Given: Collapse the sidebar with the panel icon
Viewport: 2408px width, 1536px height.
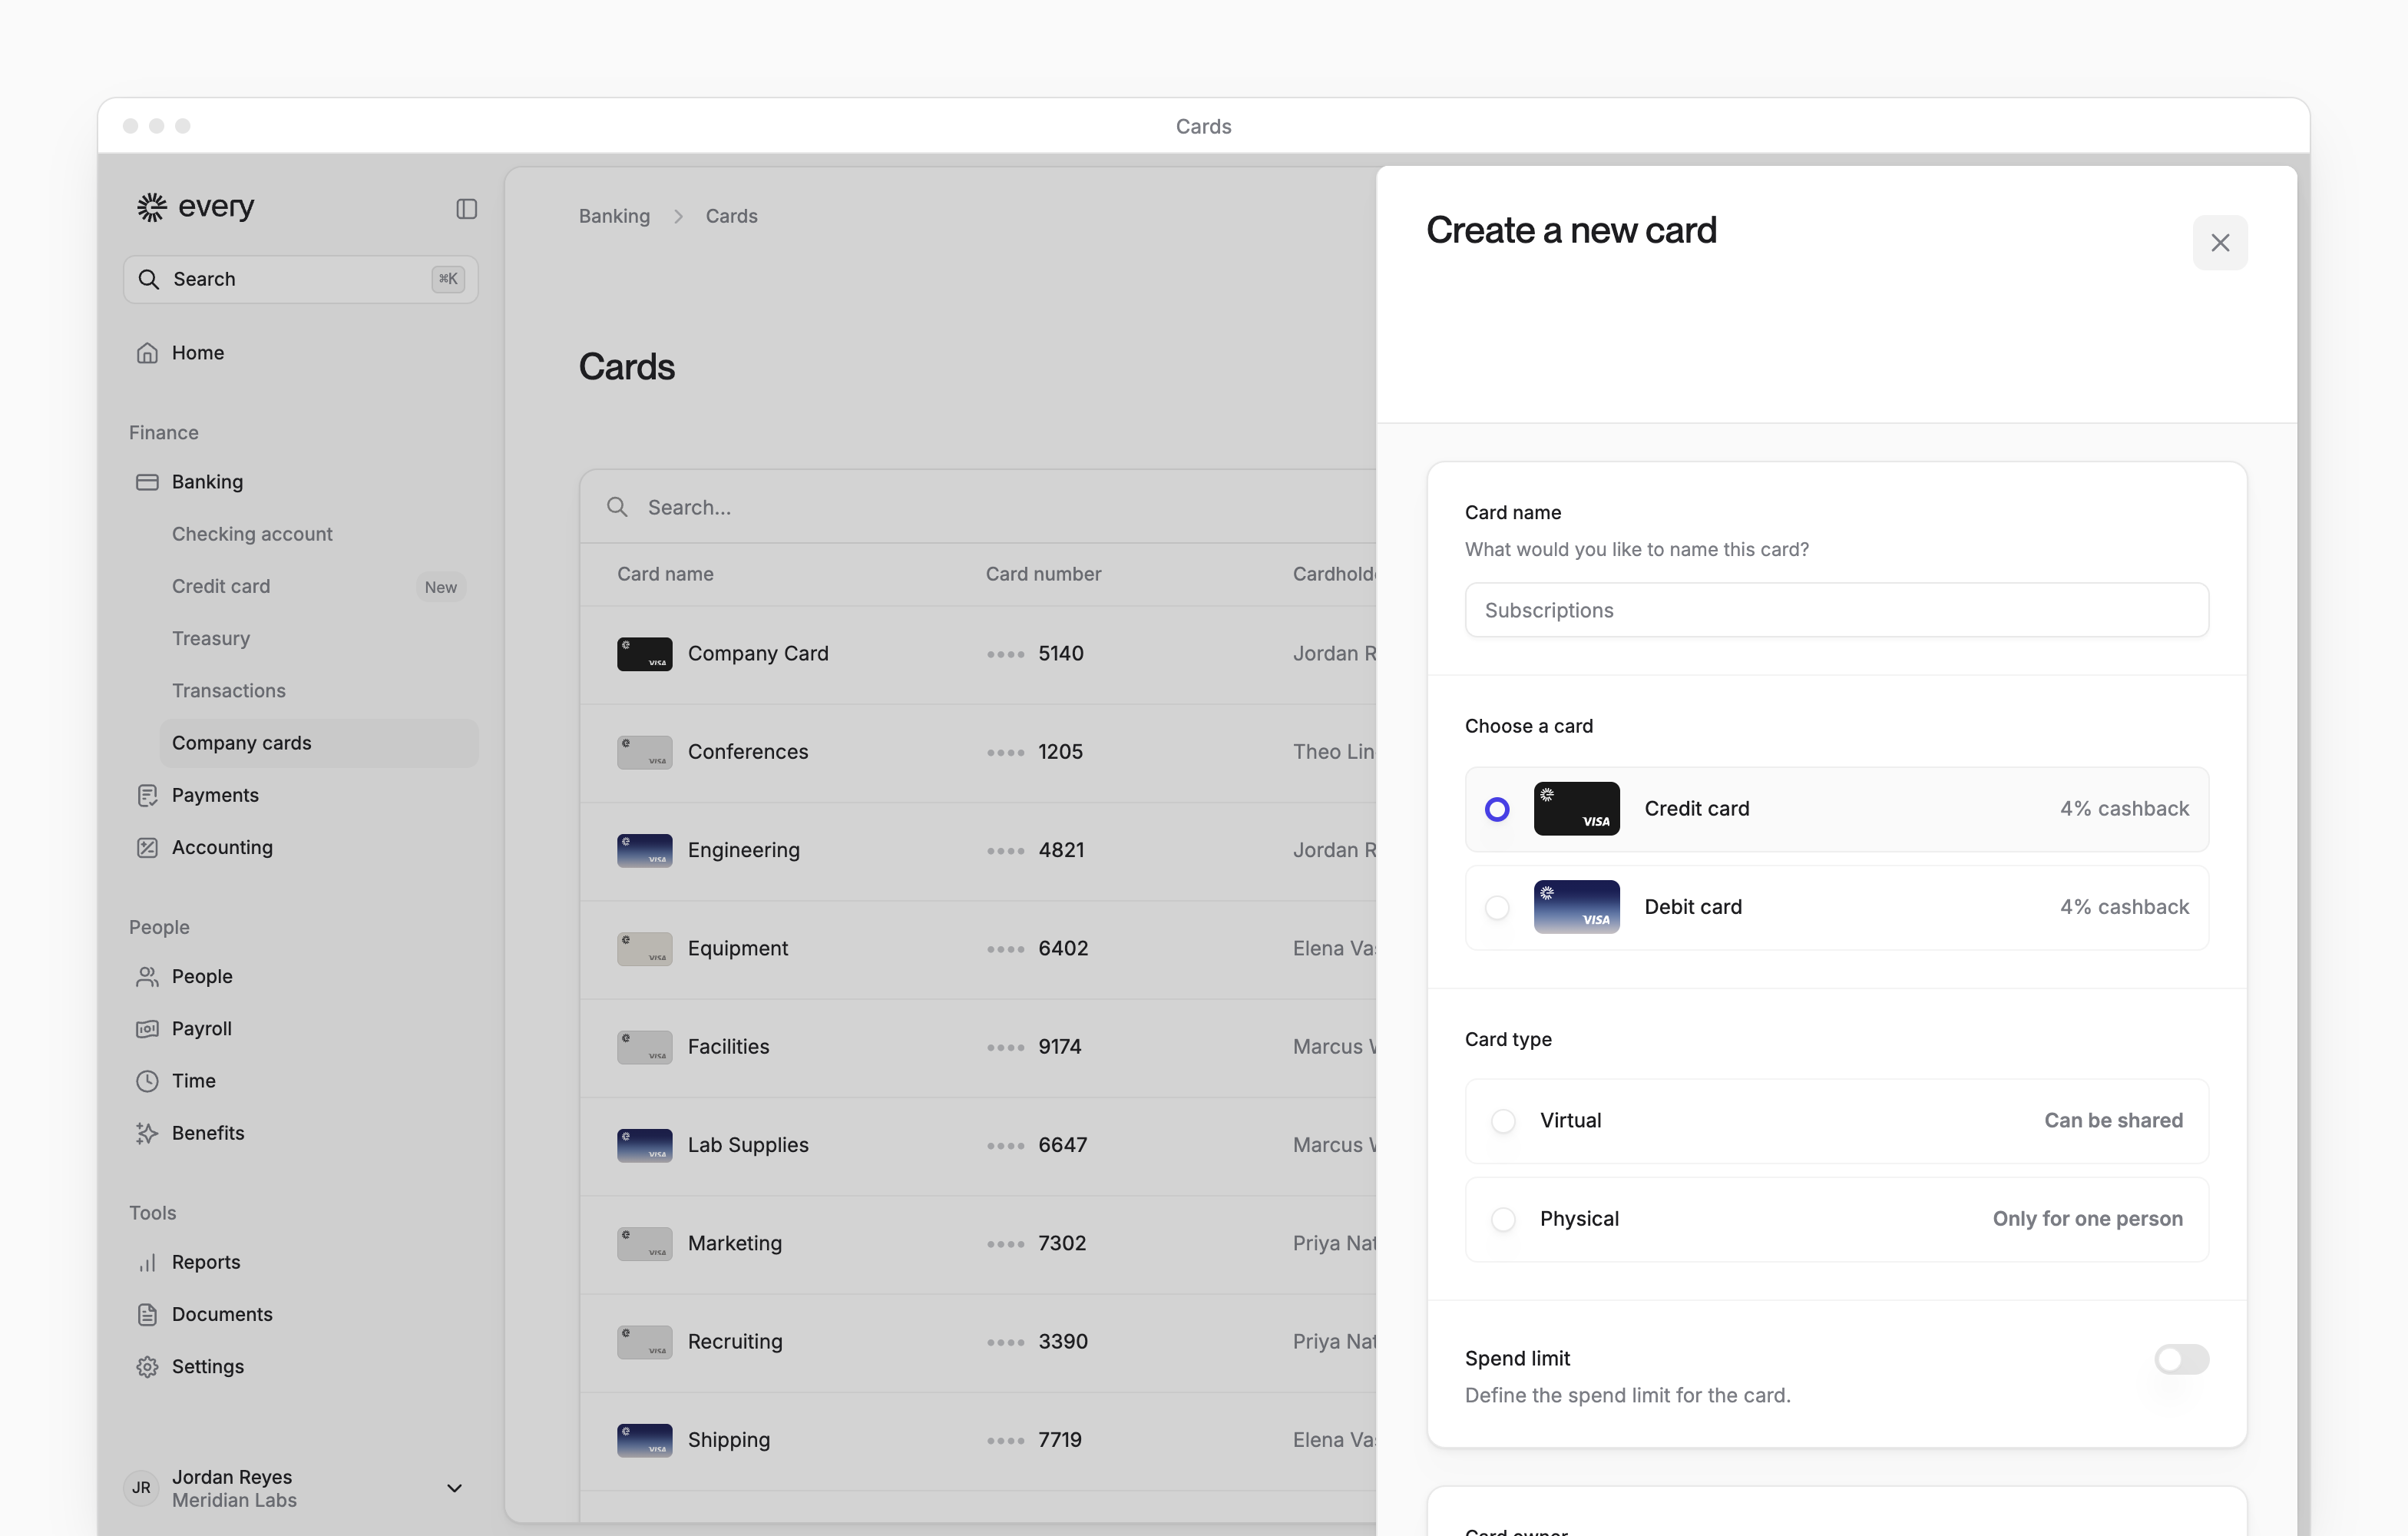Looking at the screenshot, I should [x=466, y=208].
